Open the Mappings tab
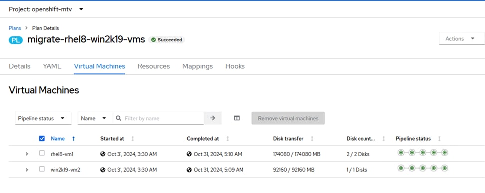The height and width of the screenshot is (193, 485). 197,66
